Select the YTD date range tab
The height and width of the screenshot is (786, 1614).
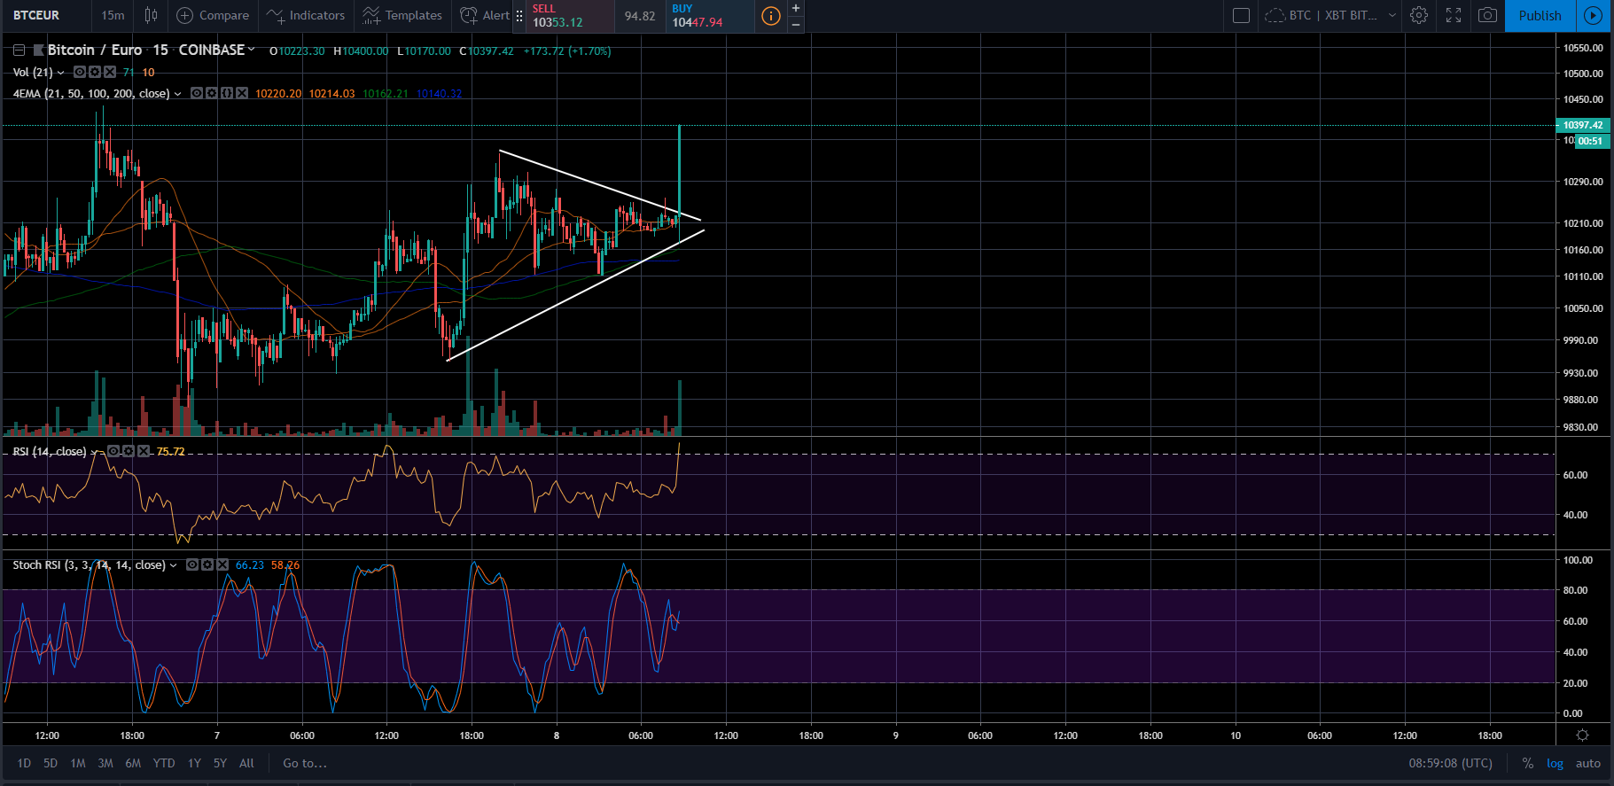coord(164,763)
